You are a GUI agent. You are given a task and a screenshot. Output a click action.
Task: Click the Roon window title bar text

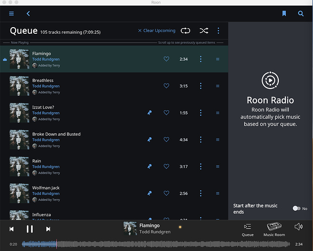(156, 3)
